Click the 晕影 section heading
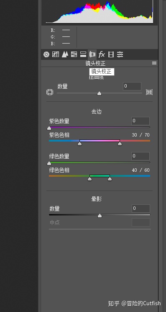The image size is (166, 312). 97,199
